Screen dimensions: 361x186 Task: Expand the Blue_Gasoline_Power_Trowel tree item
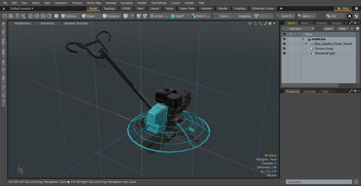306,44
